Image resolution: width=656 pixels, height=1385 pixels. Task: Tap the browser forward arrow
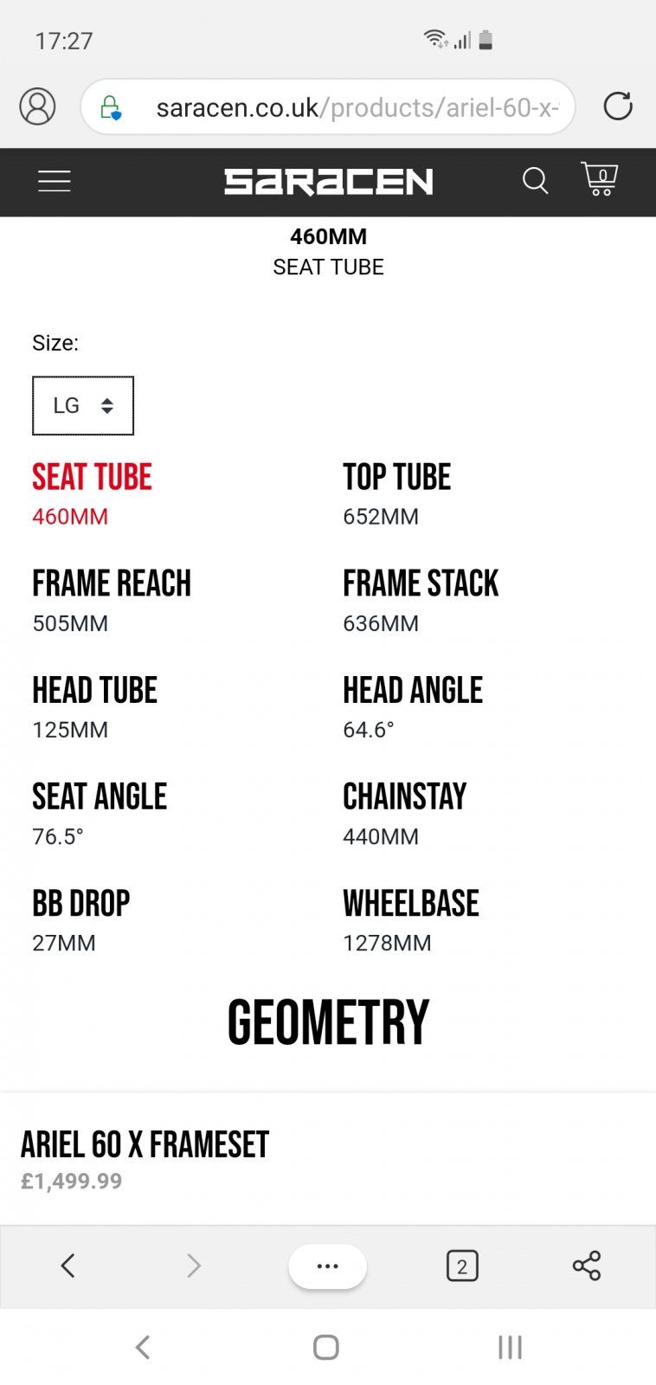(x=193, y=1266)
